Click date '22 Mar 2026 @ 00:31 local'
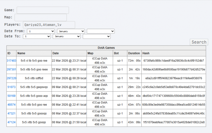This screenshot has height=133, width=212. (69, 70)
